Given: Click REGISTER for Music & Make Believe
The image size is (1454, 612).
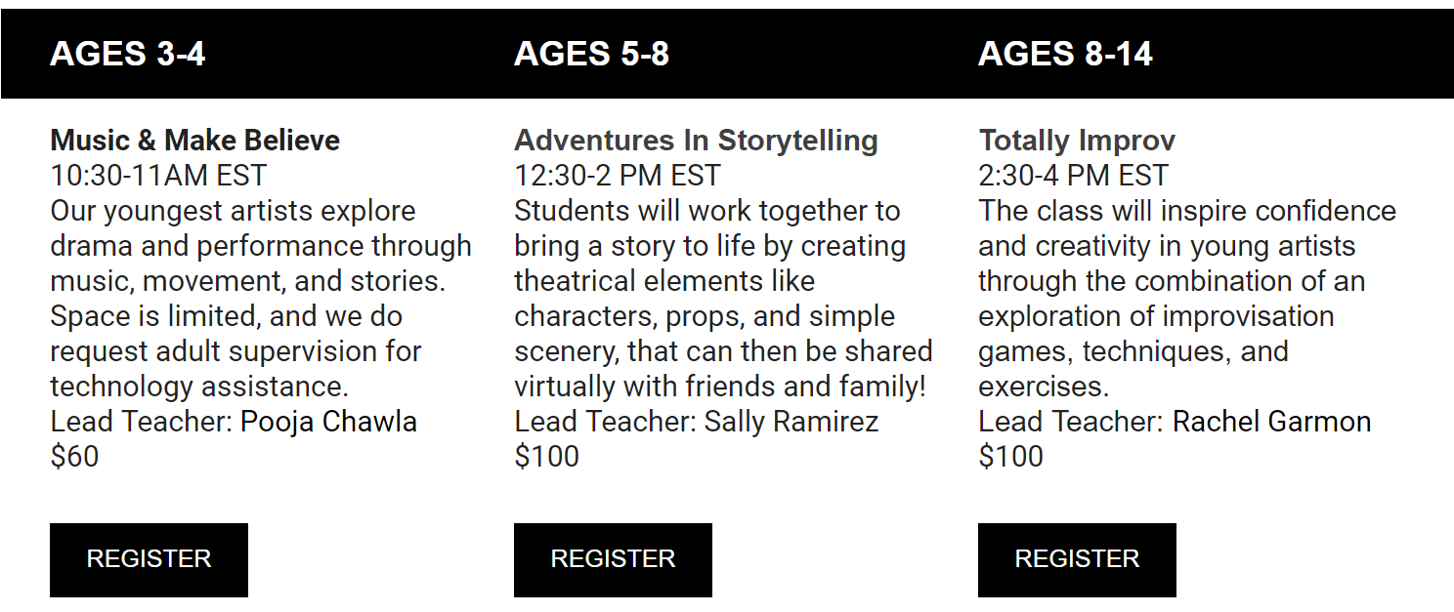Looking at the screenshot, I should 149,559.
